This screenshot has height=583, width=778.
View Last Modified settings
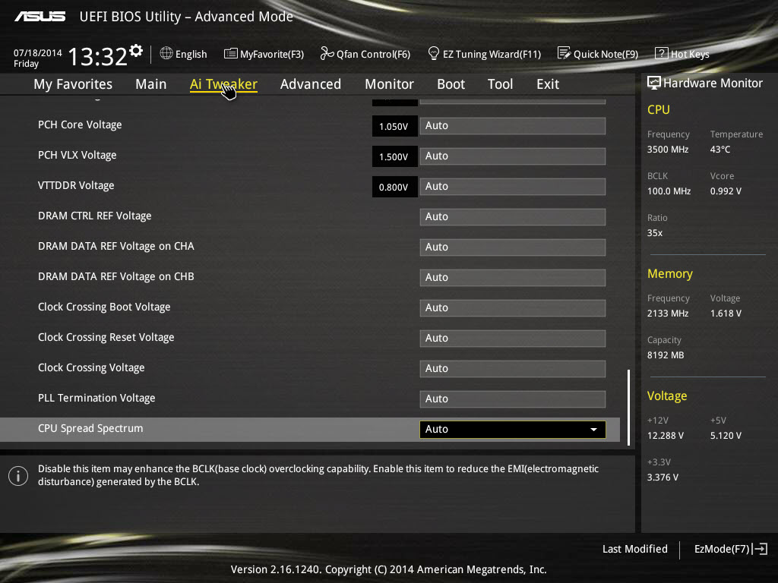[x=635, y=549]
